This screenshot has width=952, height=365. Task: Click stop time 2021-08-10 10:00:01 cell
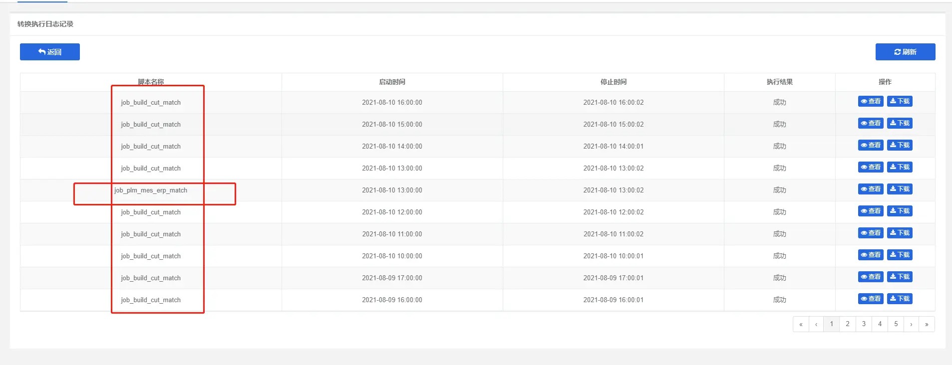click(x=614, y=256)
